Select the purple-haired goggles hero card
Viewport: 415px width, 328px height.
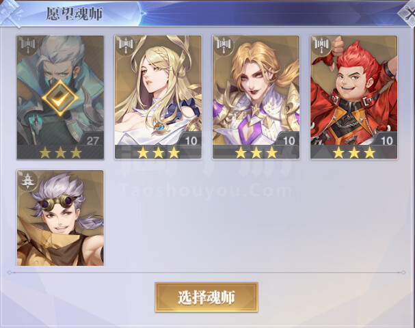click(60, 218)
